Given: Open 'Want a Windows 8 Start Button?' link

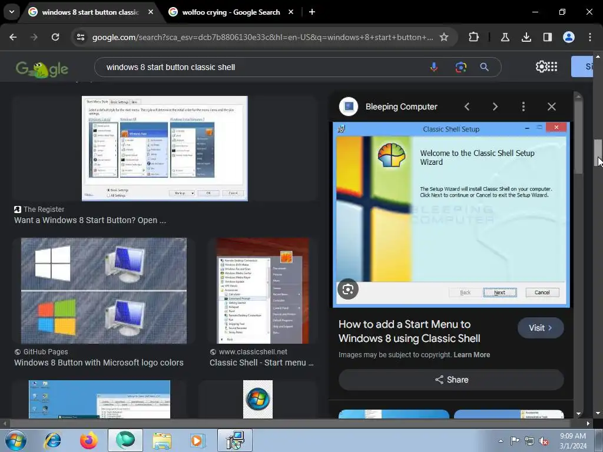Looking at the screenshot, I should 90,220.
